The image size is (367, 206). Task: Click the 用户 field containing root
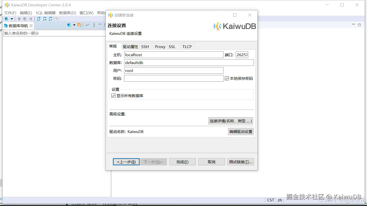[x=174, y=70]
